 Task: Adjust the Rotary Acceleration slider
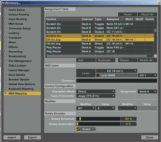(x=98, y=124)
